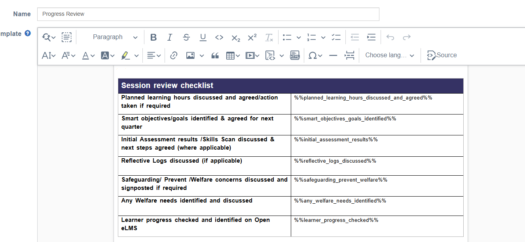Image resolution: width=525 pixels, height=242 pixels.
Task: Decrease the text indent
Action: click(355, 37)
